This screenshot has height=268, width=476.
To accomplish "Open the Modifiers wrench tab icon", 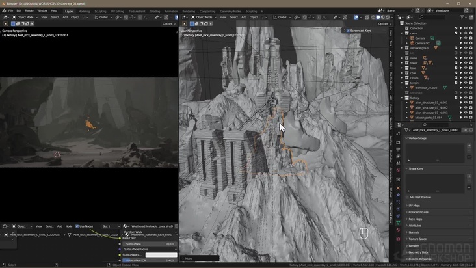I will (x=398, y=195).
